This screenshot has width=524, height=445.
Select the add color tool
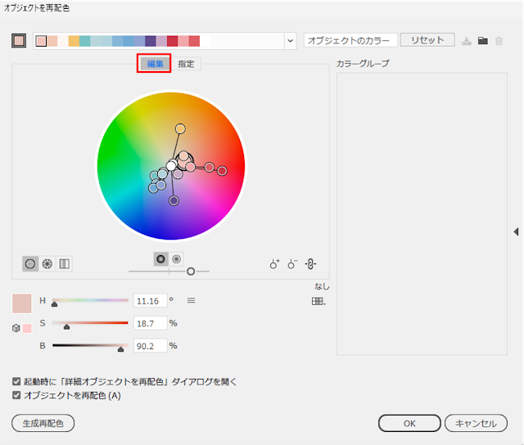[275, 264]
